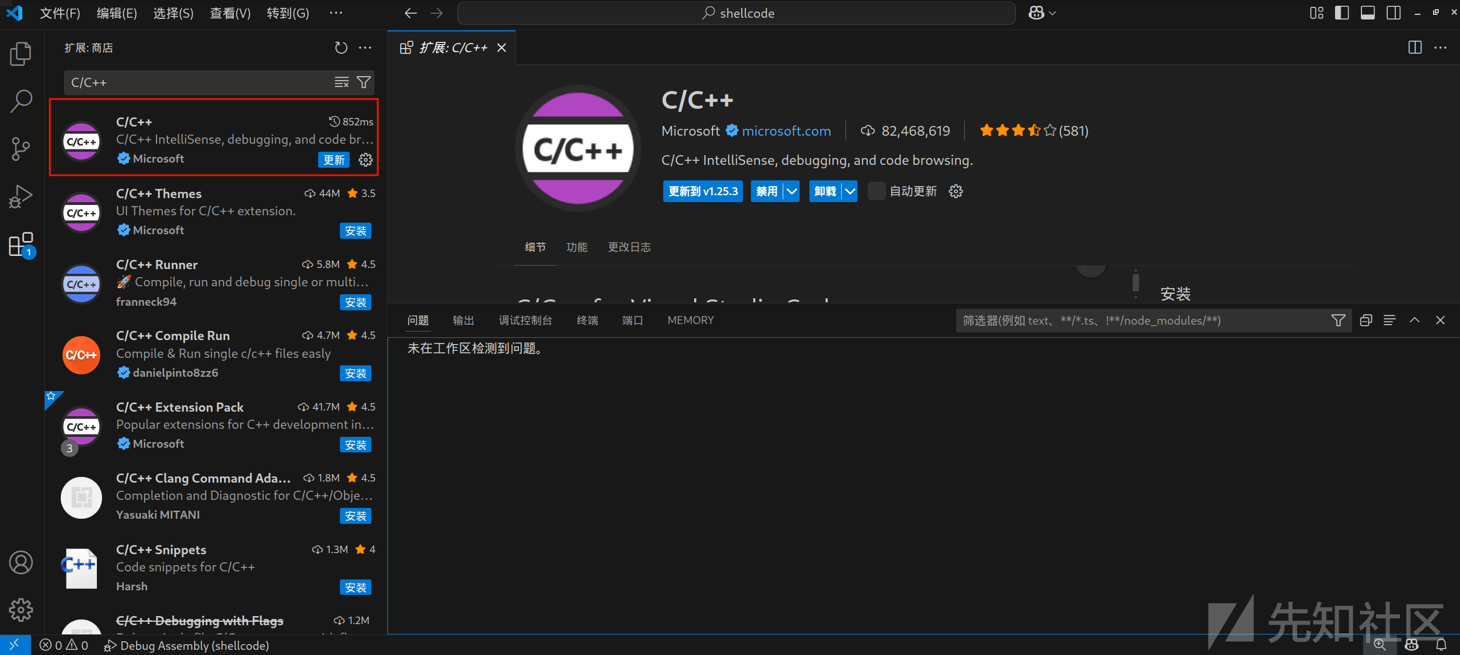Collapse all in problems panel
The height and width of the screenshot is (655, 1460).
[x=1366, y=321]
